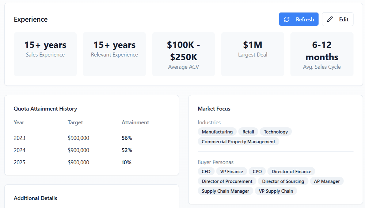
Task: Select the Technology industry tag
Action: pos(276,132)
